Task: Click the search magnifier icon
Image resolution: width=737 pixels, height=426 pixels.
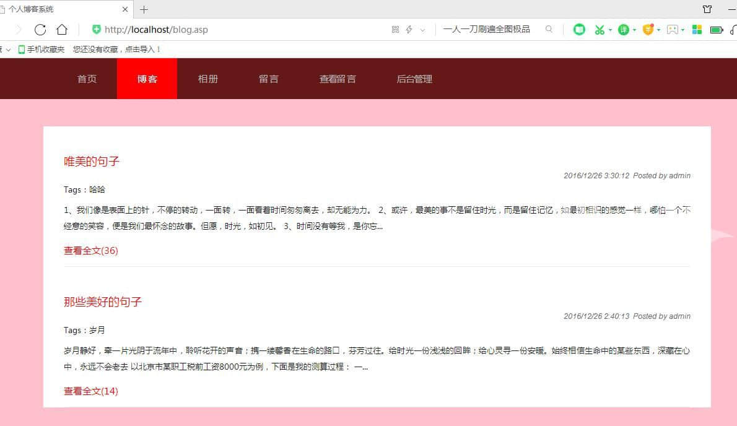Action: click(549, 29)
